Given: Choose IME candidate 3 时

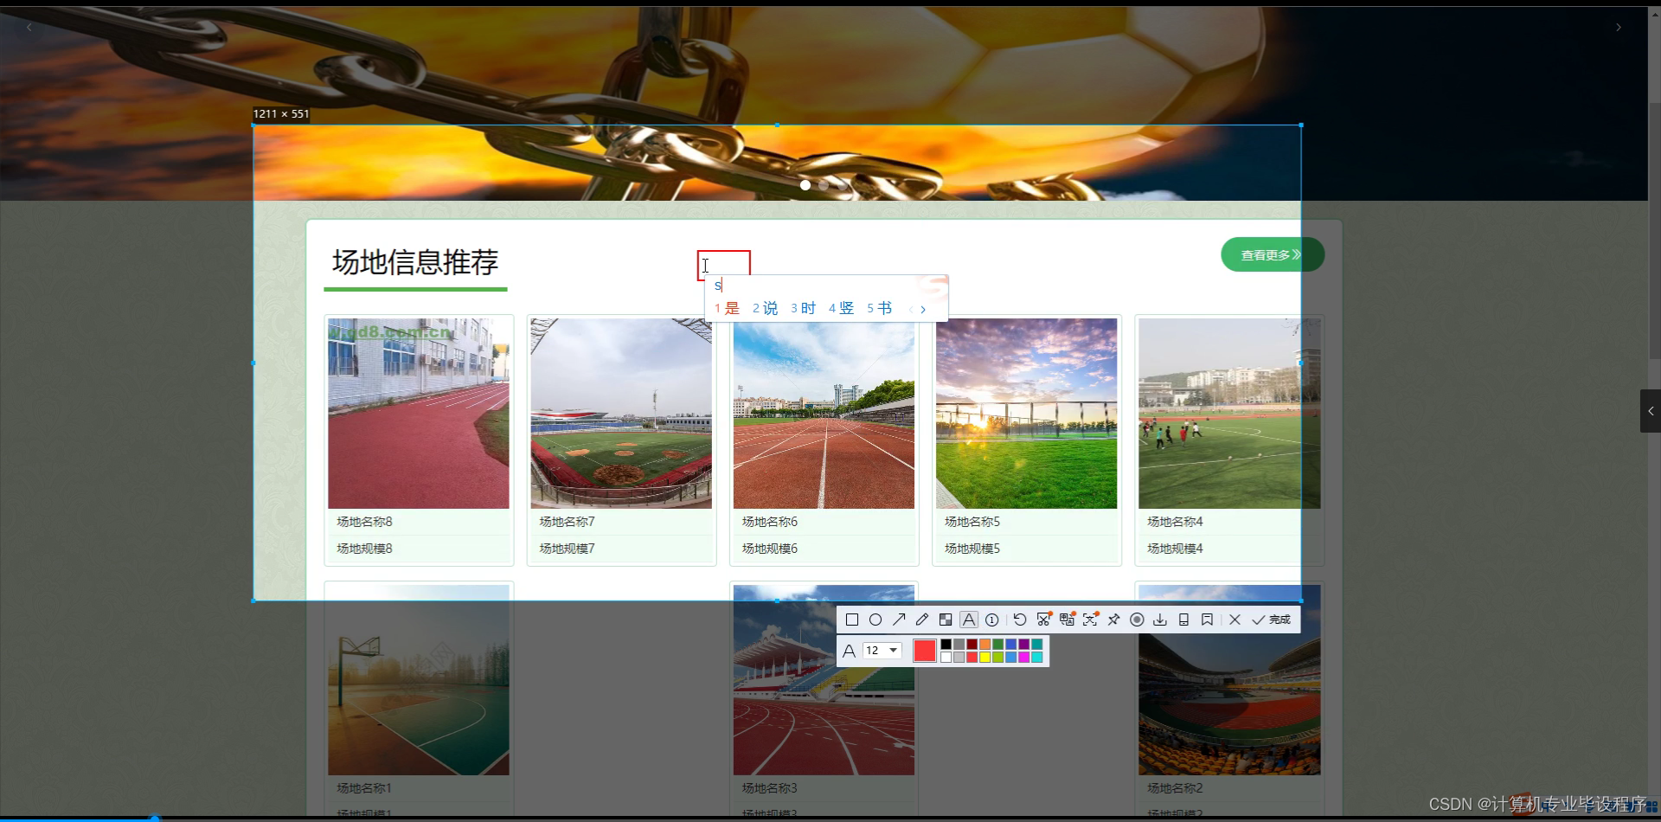Looking at the screenshot, I should click(x=803, y=308).
